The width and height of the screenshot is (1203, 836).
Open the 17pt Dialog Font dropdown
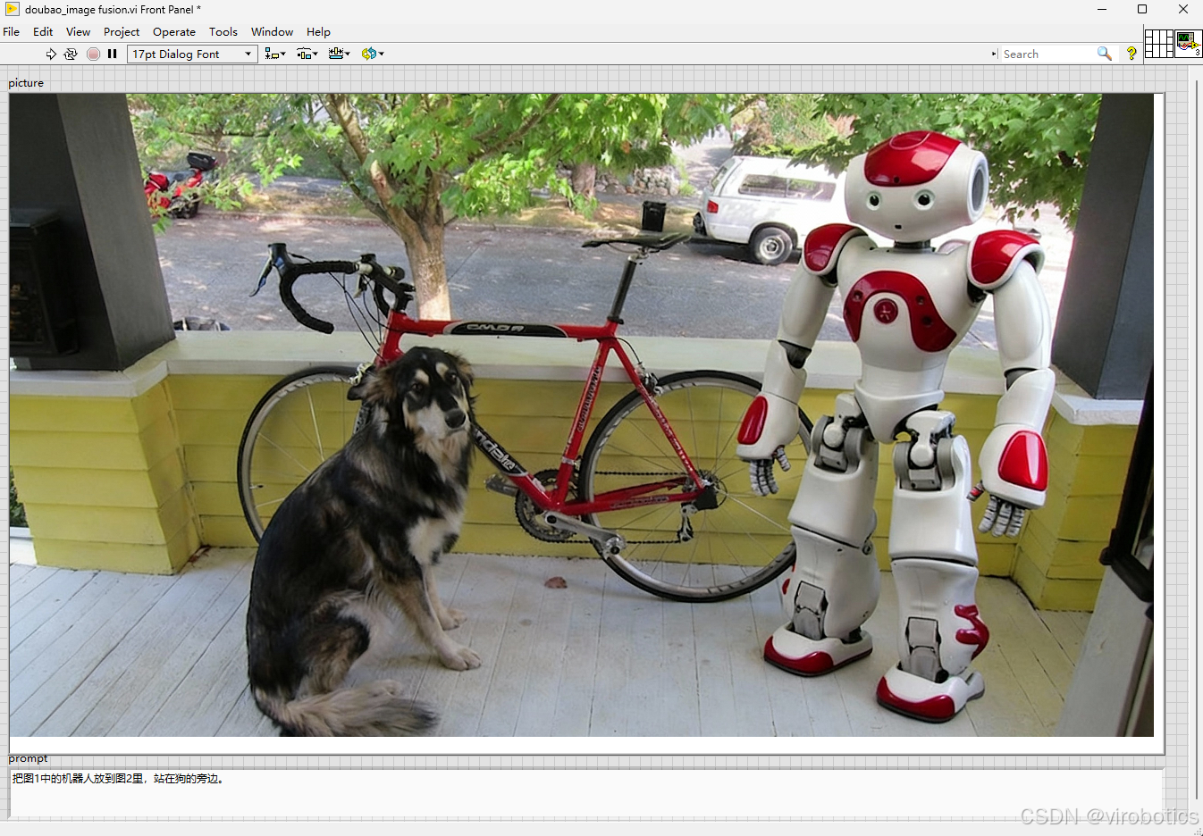click(192, 54)
